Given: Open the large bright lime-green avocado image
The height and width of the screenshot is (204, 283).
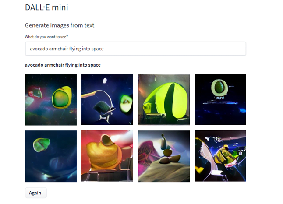Looking at the screenshot, I should (163, 99).
